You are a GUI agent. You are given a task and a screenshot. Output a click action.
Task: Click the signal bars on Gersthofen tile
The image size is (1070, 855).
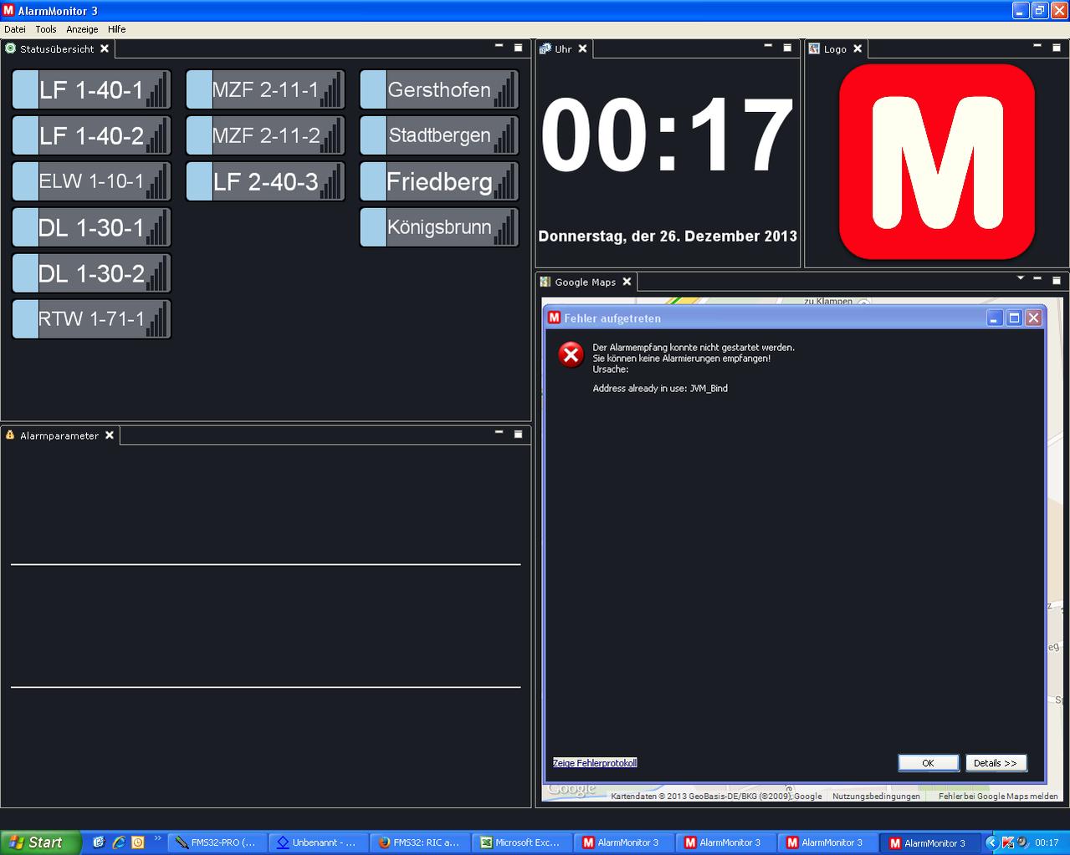point(504,89)
